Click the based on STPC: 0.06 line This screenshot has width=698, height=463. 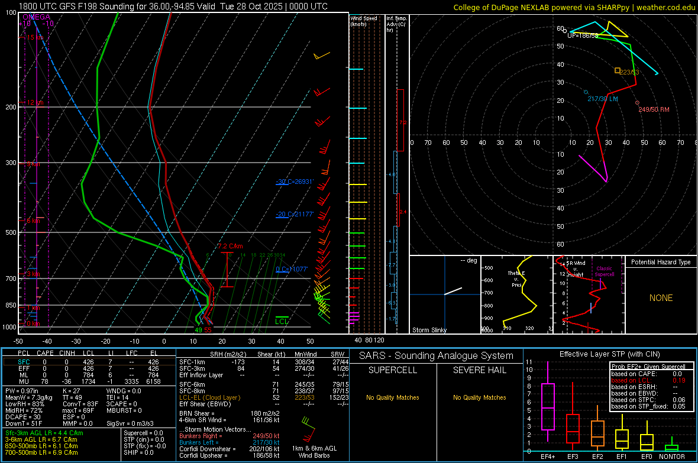[648, 400]
